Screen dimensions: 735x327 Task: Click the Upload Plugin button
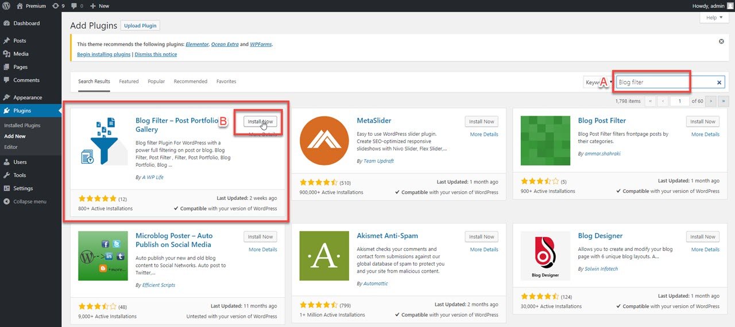click(x=141, y=26)
